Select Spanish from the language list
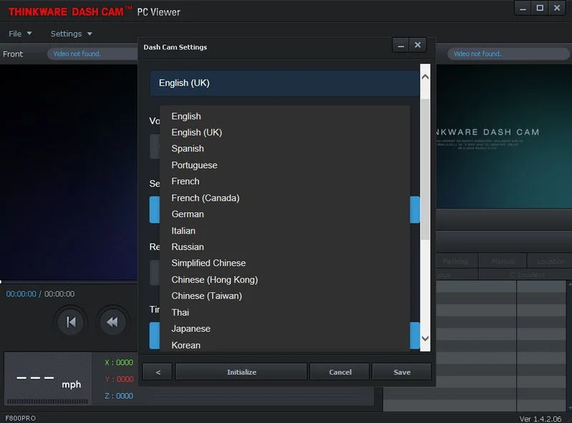 [x=187, y=149]
